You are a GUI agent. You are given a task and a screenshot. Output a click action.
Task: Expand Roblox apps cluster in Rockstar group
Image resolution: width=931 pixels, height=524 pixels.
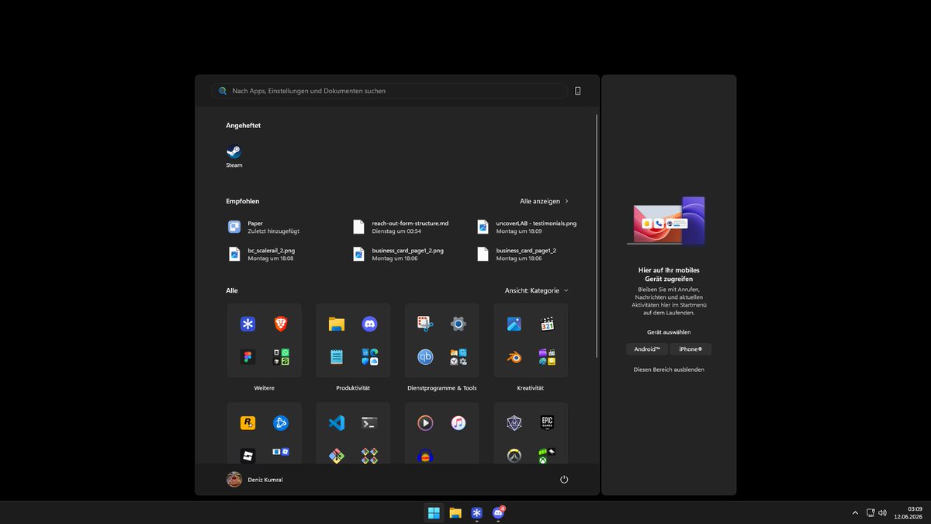(x=280, y=451)
